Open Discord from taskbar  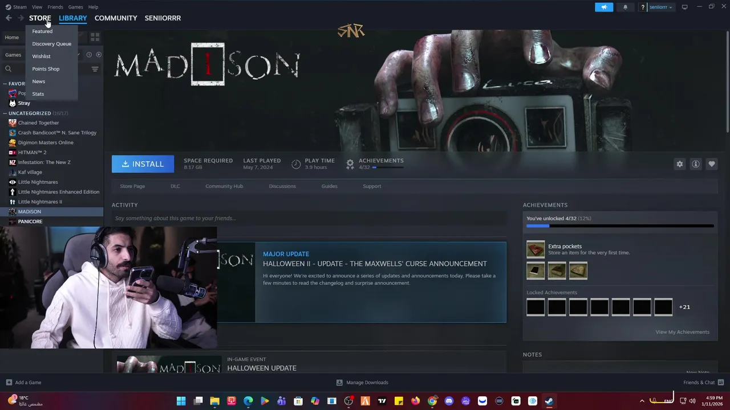point(449,401)
